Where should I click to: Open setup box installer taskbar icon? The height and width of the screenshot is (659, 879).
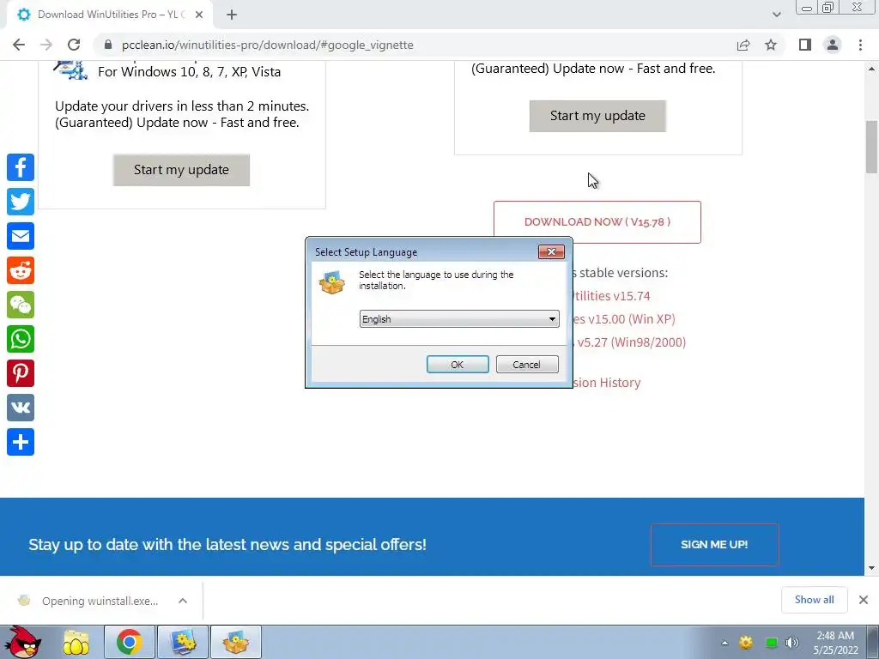[x=236, y=642]
